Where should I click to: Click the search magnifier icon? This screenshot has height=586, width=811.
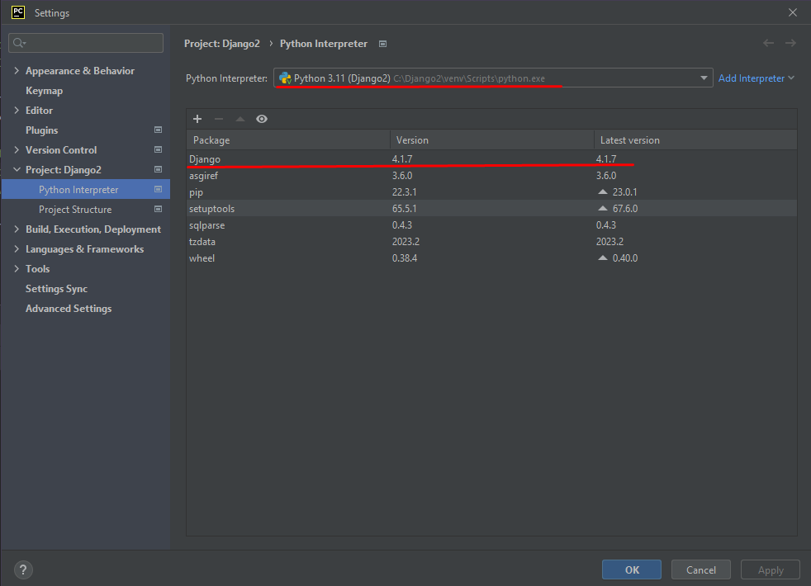tap(19, 43)
